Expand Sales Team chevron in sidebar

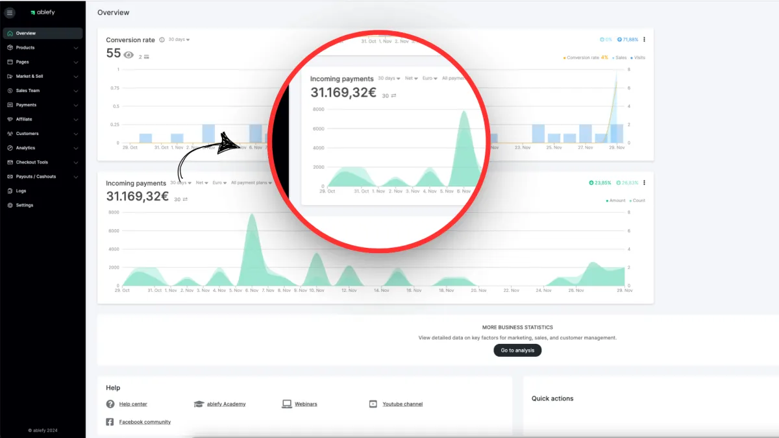76,91
